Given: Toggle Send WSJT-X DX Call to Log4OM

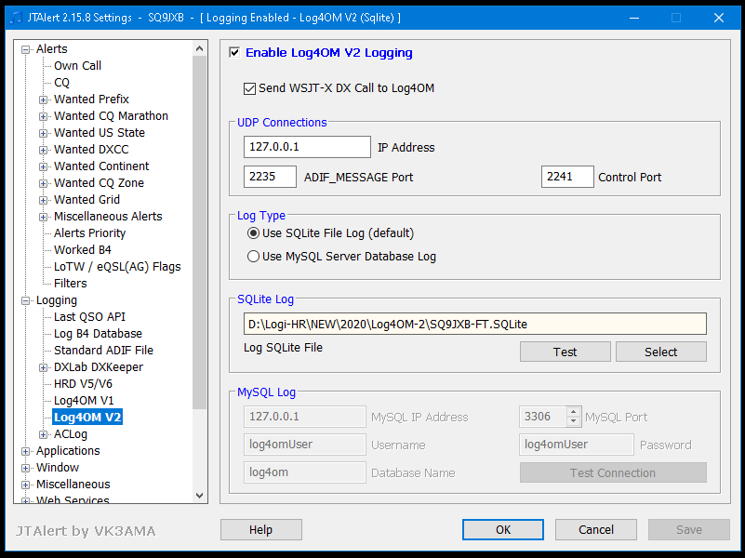Looking at the screenshot, I should [x=249, y=88].
